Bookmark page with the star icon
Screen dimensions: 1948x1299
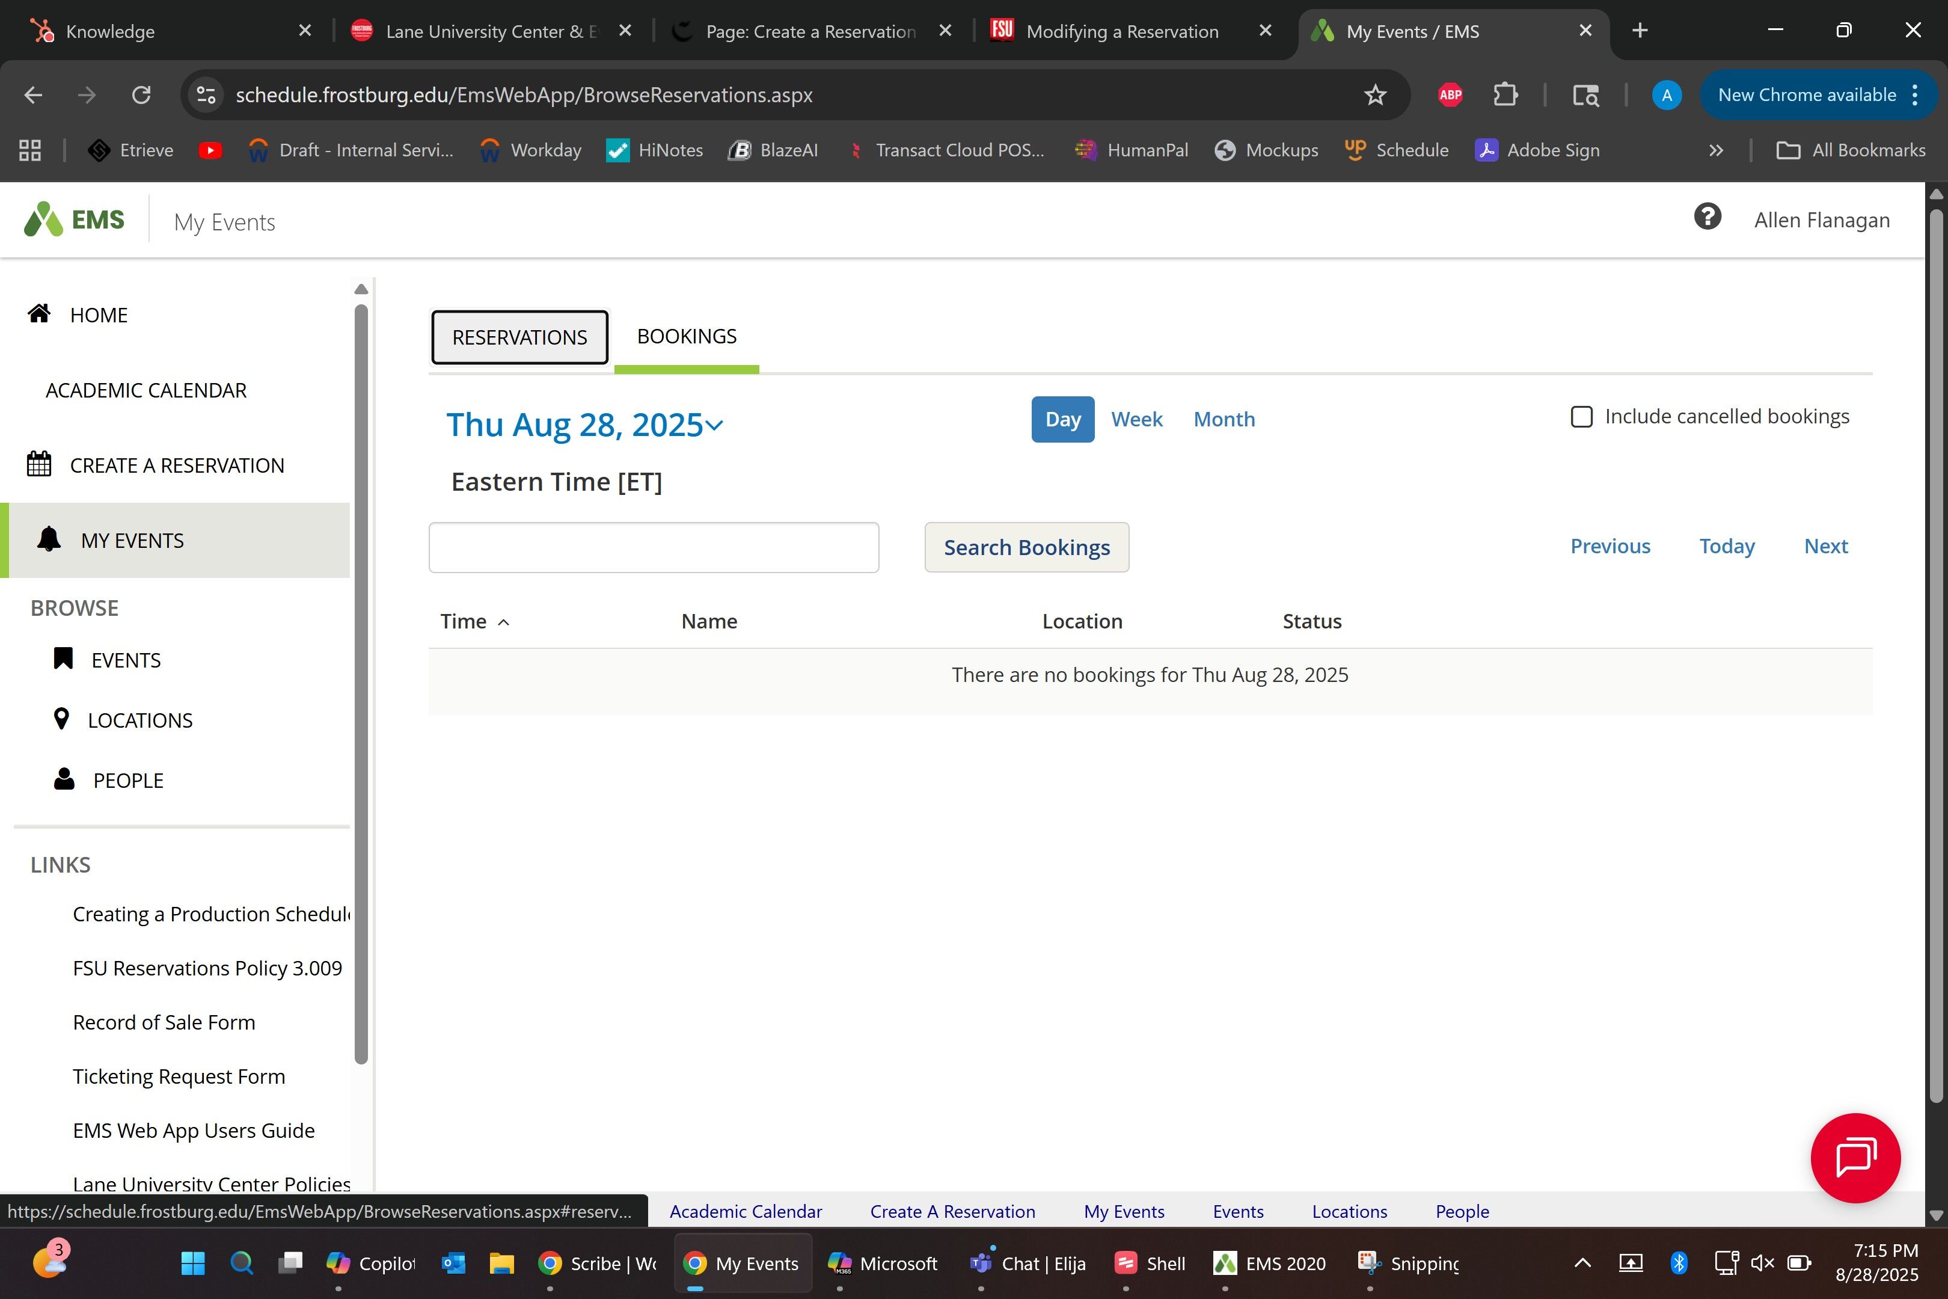coord(1375,95)
